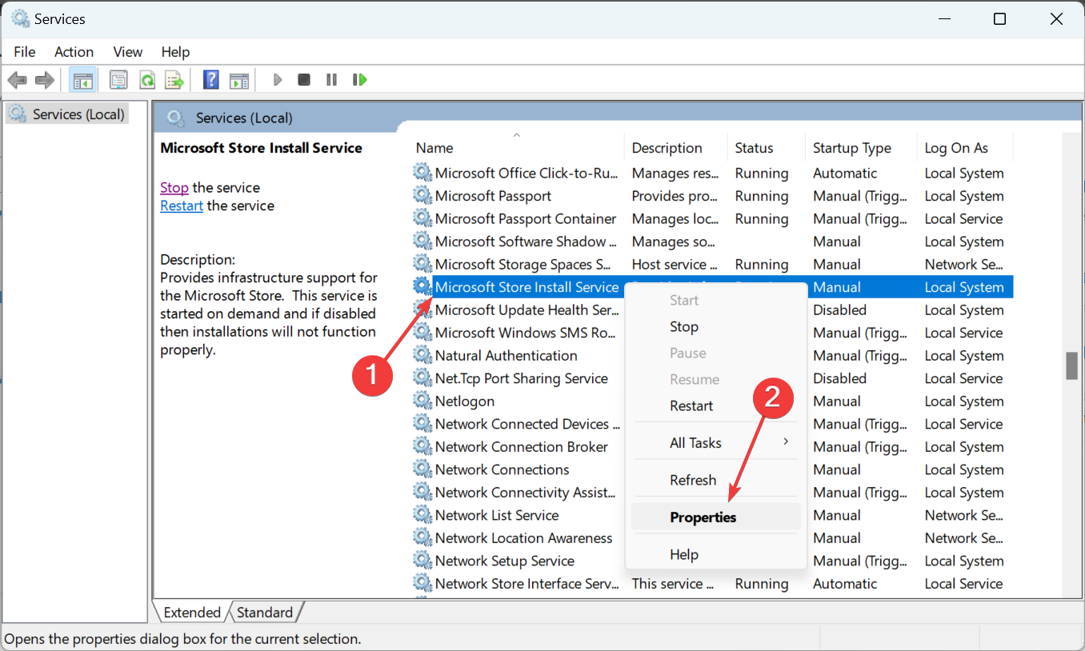Click the Forward arrow toolbar icon

pos(45,80)
